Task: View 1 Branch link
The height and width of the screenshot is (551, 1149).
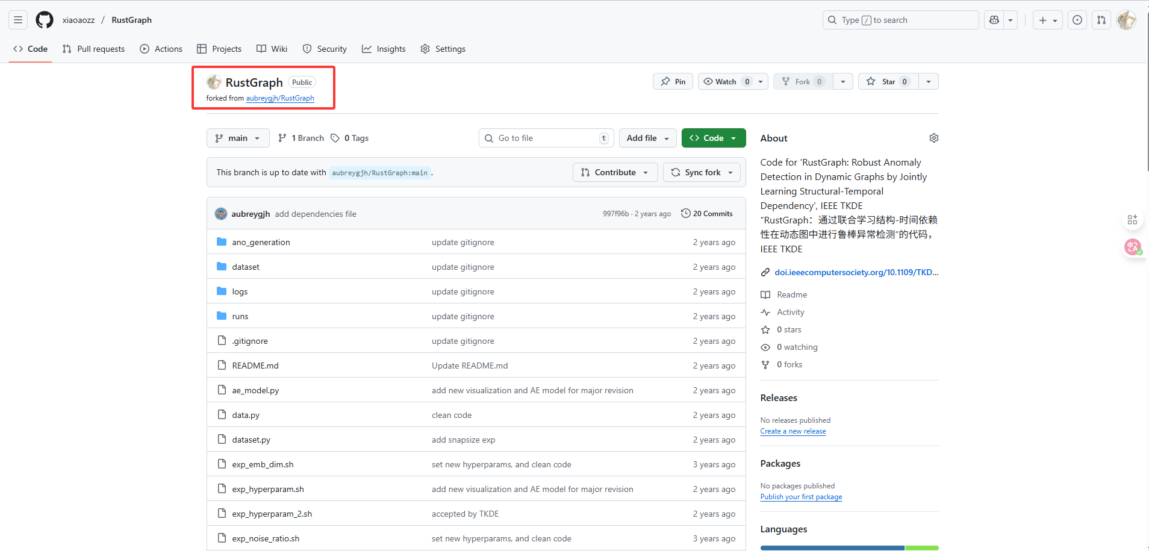Action: (x=301, y=138)
